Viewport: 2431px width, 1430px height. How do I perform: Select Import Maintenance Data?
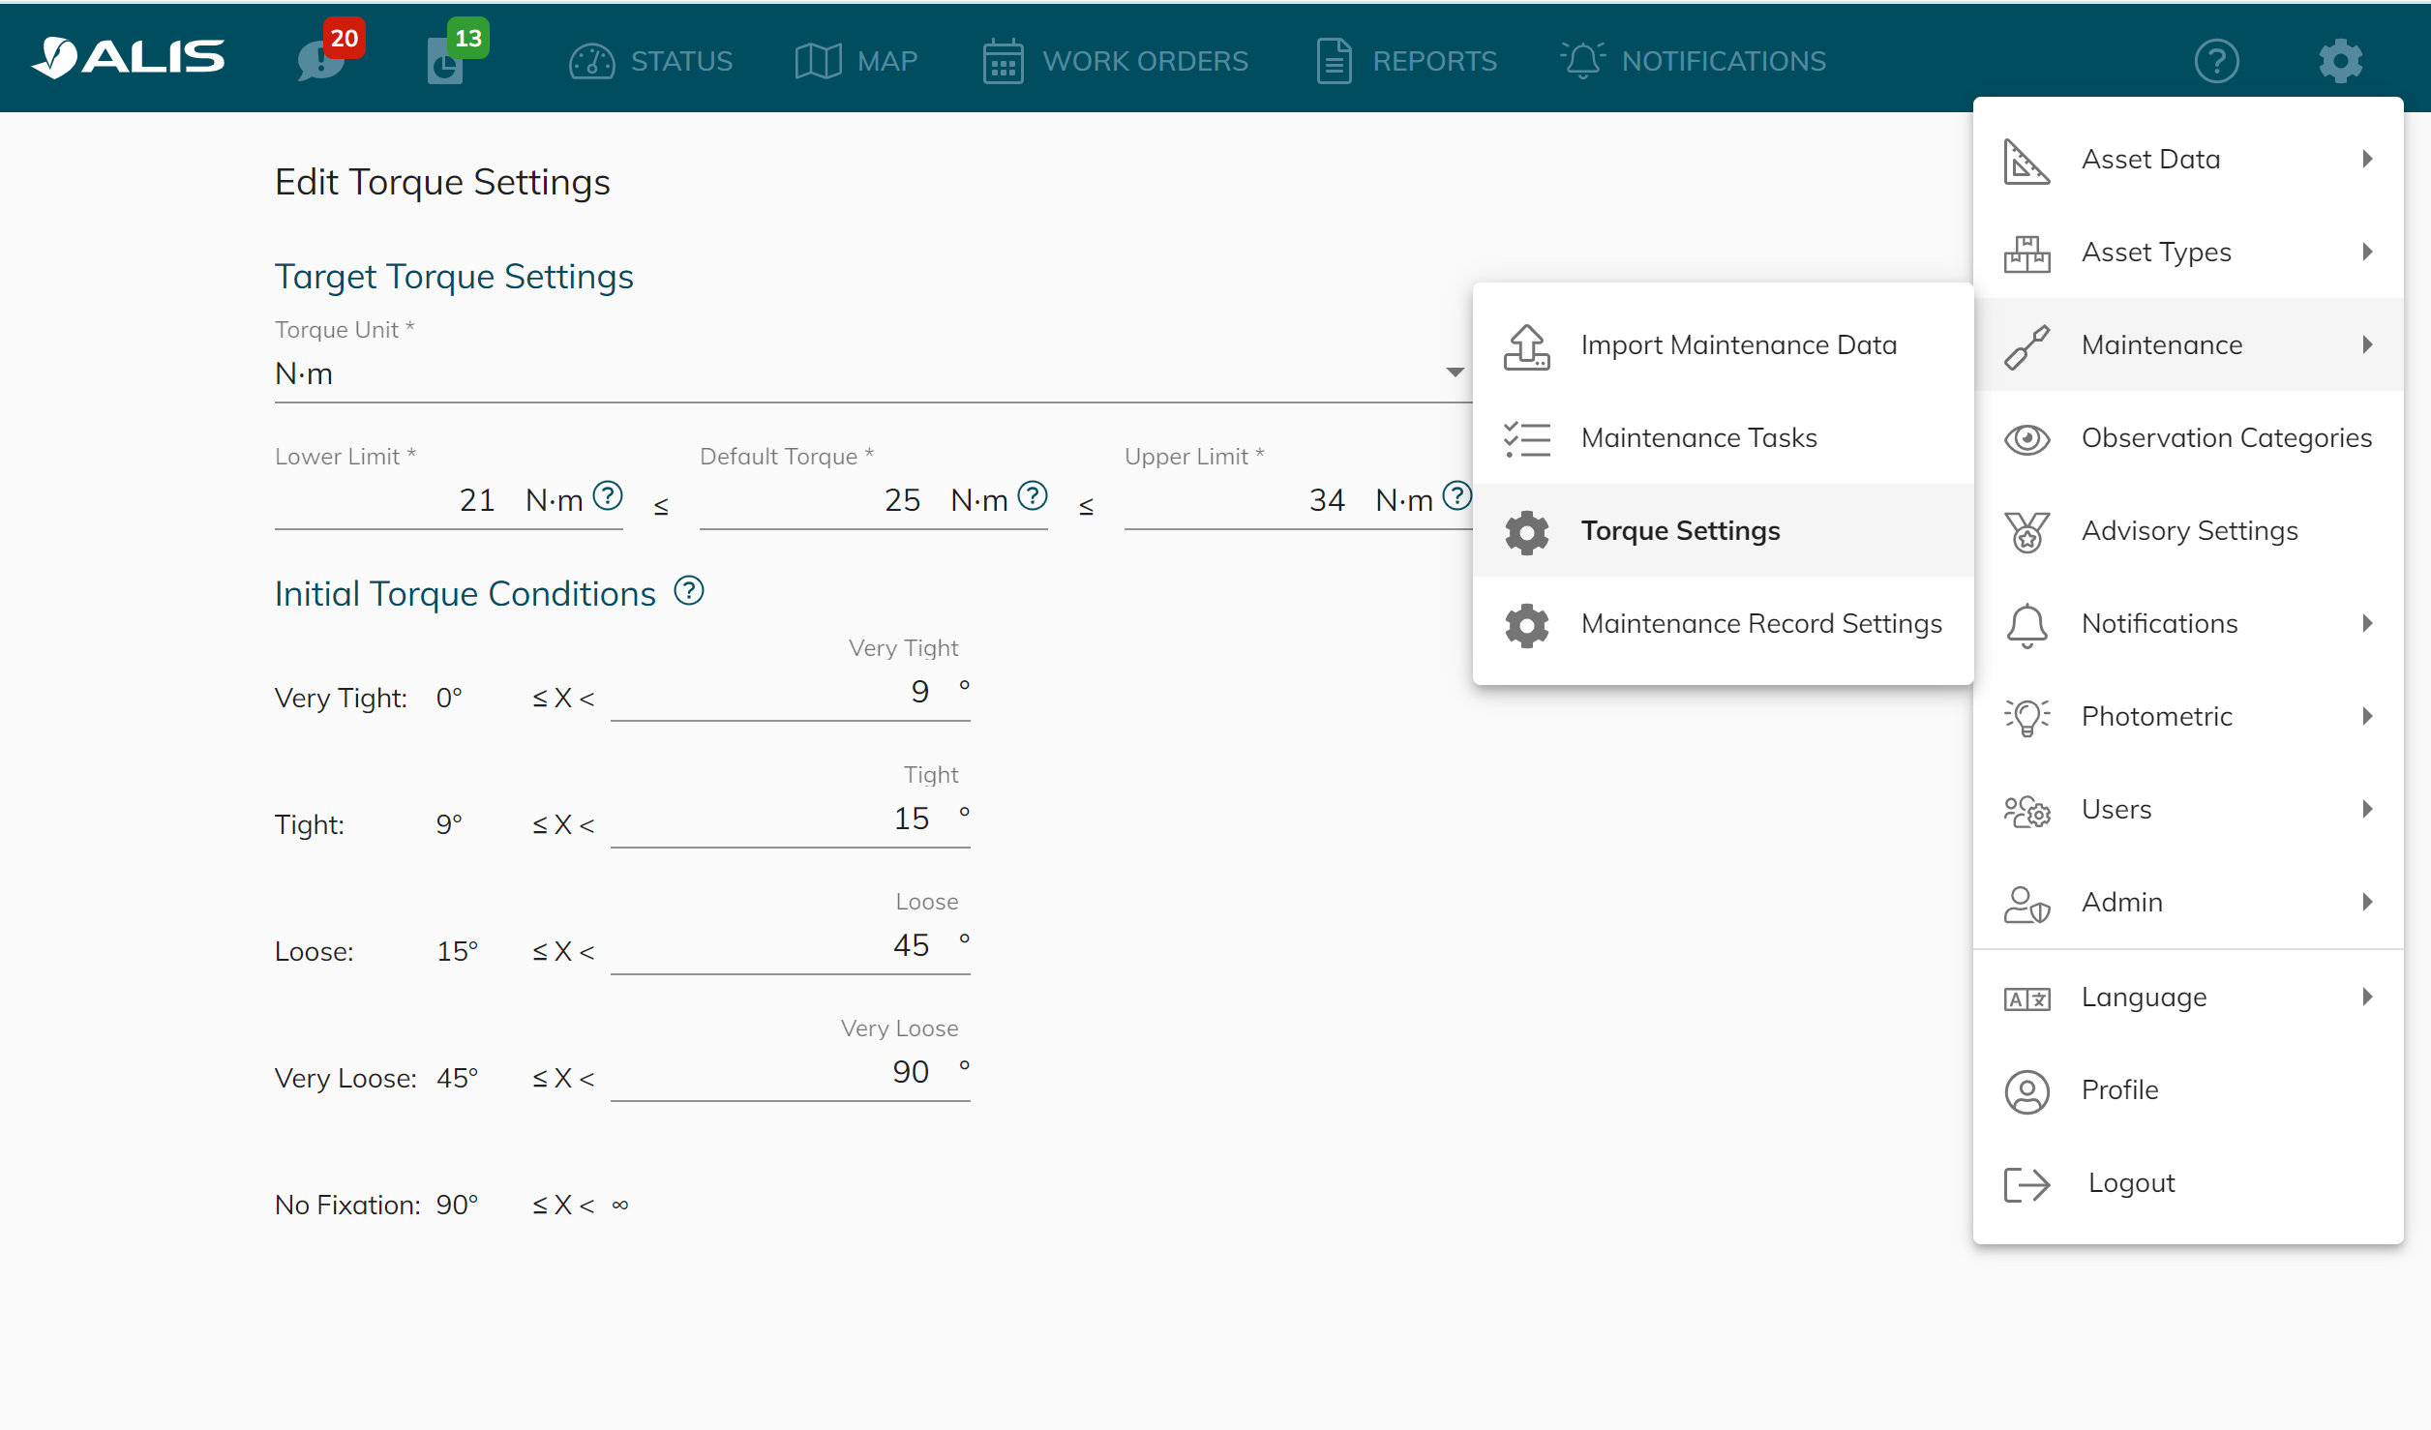(1737, 345)
